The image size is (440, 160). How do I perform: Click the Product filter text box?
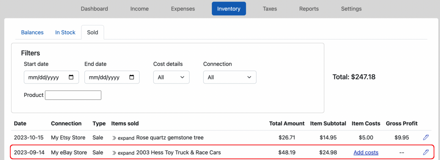pyautogui.click(x=73, y=95)
